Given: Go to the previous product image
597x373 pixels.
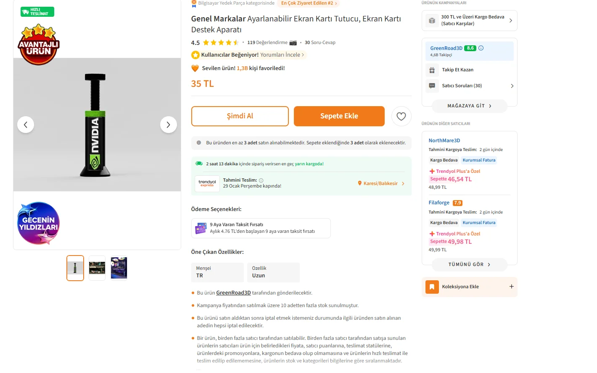Looking at the screenshot, I should click(x=26, y=125).
